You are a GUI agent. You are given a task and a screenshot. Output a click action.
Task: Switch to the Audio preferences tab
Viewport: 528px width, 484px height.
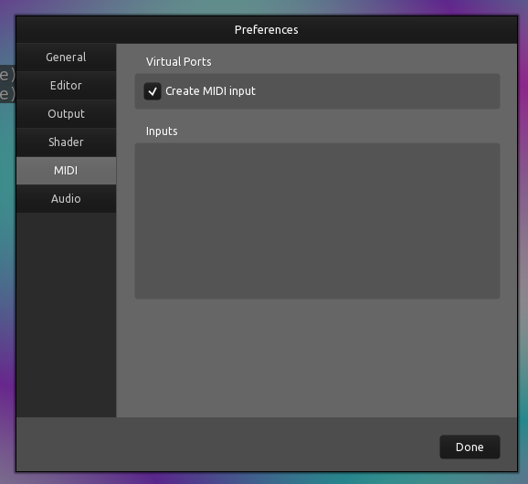(66, 198)
